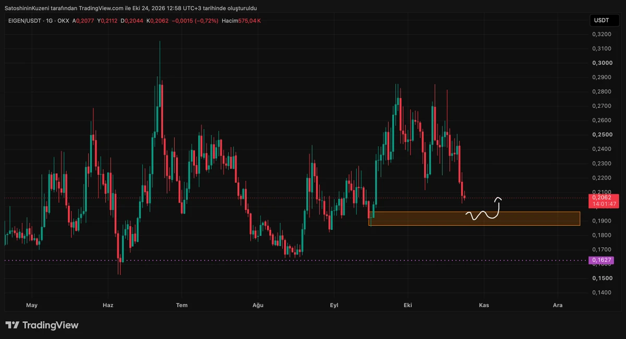The image size is (626, 339).
Task: Click the 0,3200 price axis label
Action: point(601,34)
